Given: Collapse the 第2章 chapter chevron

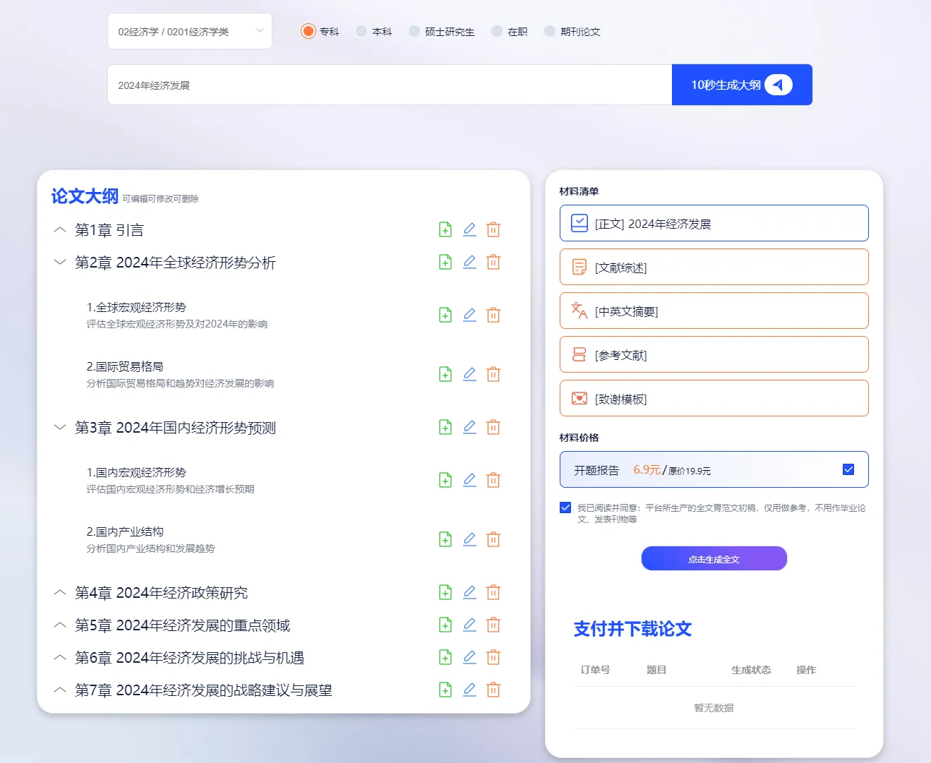Looking at the screenshot, I should [x=60, y=262].
